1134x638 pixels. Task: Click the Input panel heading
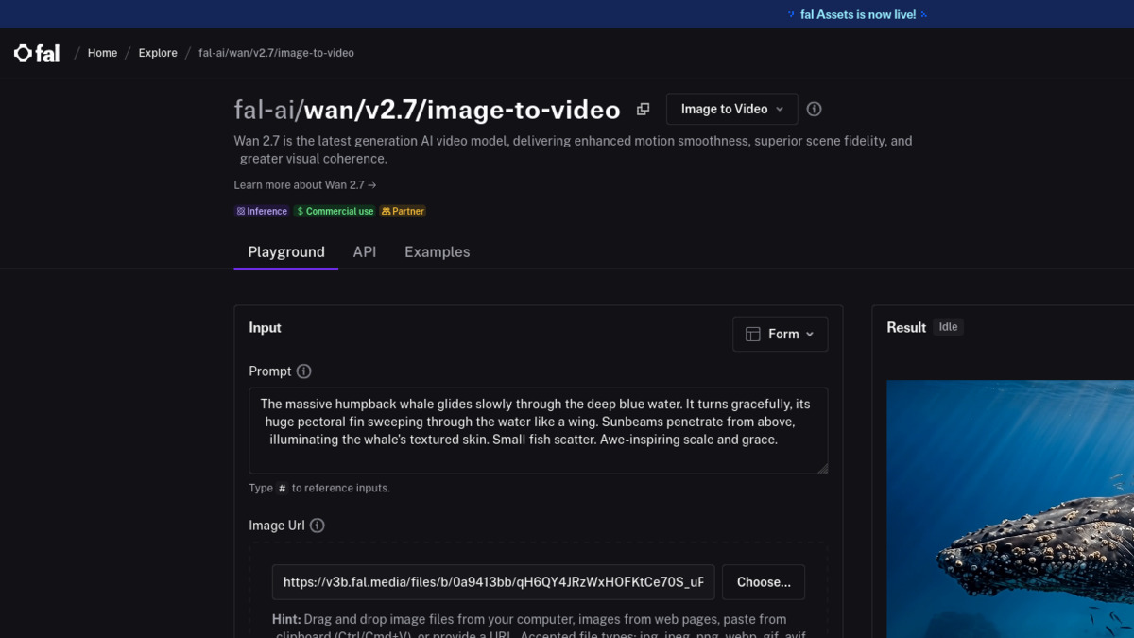266,327
